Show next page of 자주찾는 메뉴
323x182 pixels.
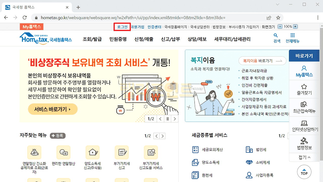(x=163, y=136)
